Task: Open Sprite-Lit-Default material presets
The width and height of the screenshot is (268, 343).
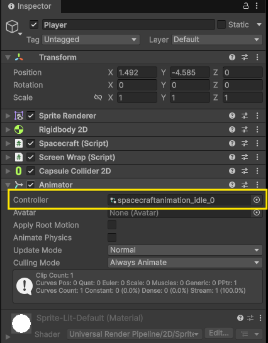Action: coord(250,318)
